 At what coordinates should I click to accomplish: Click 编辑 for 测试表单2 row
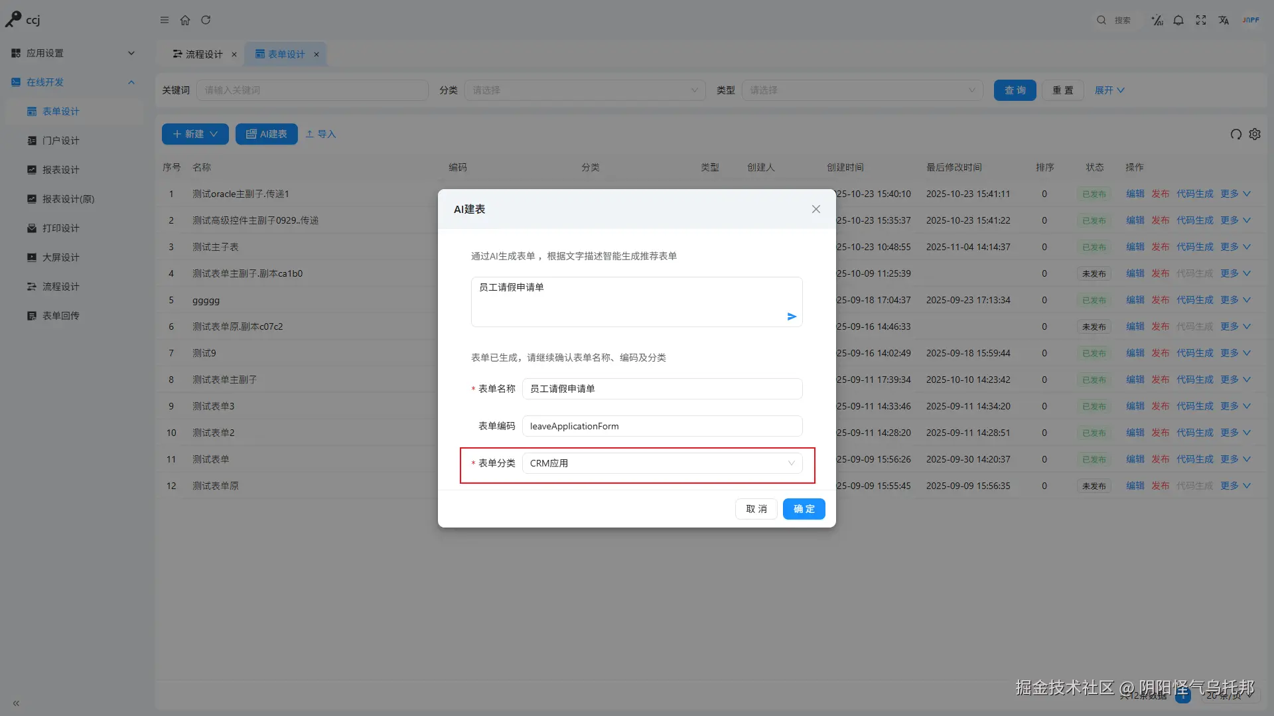coord(1135,433)
